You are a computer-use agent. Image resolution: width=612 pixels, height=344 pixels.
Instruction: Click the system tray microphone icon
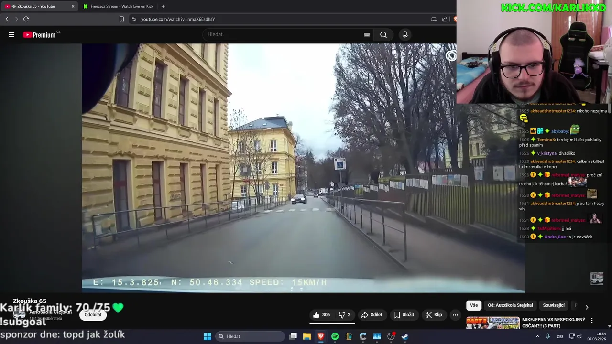[548, 336]
